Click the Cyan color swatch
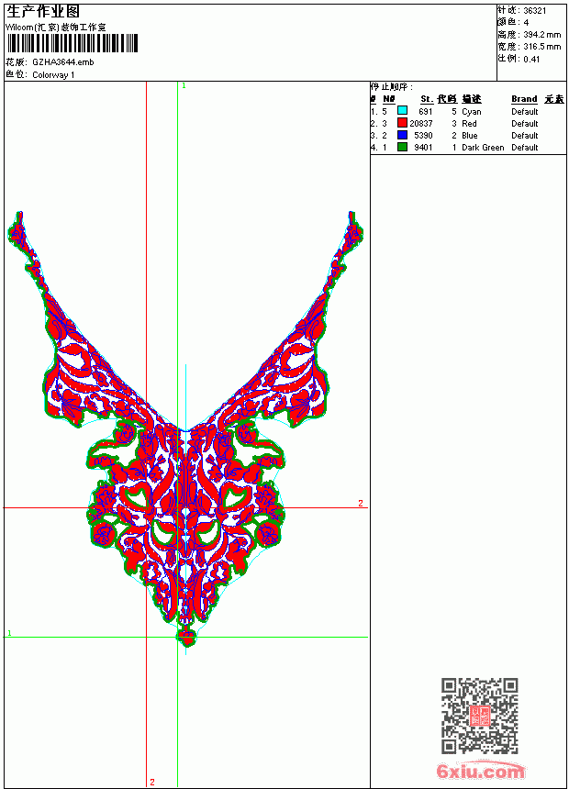This screenshot has height=789, width=569. [402, 111]
